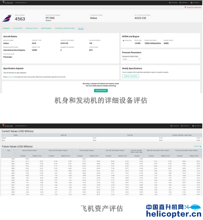Image resolution: width=203 pixels, height=220 pixels.
Task: Click the engine sub series V2524-A5SelectOne
Action: pos(153,43)
